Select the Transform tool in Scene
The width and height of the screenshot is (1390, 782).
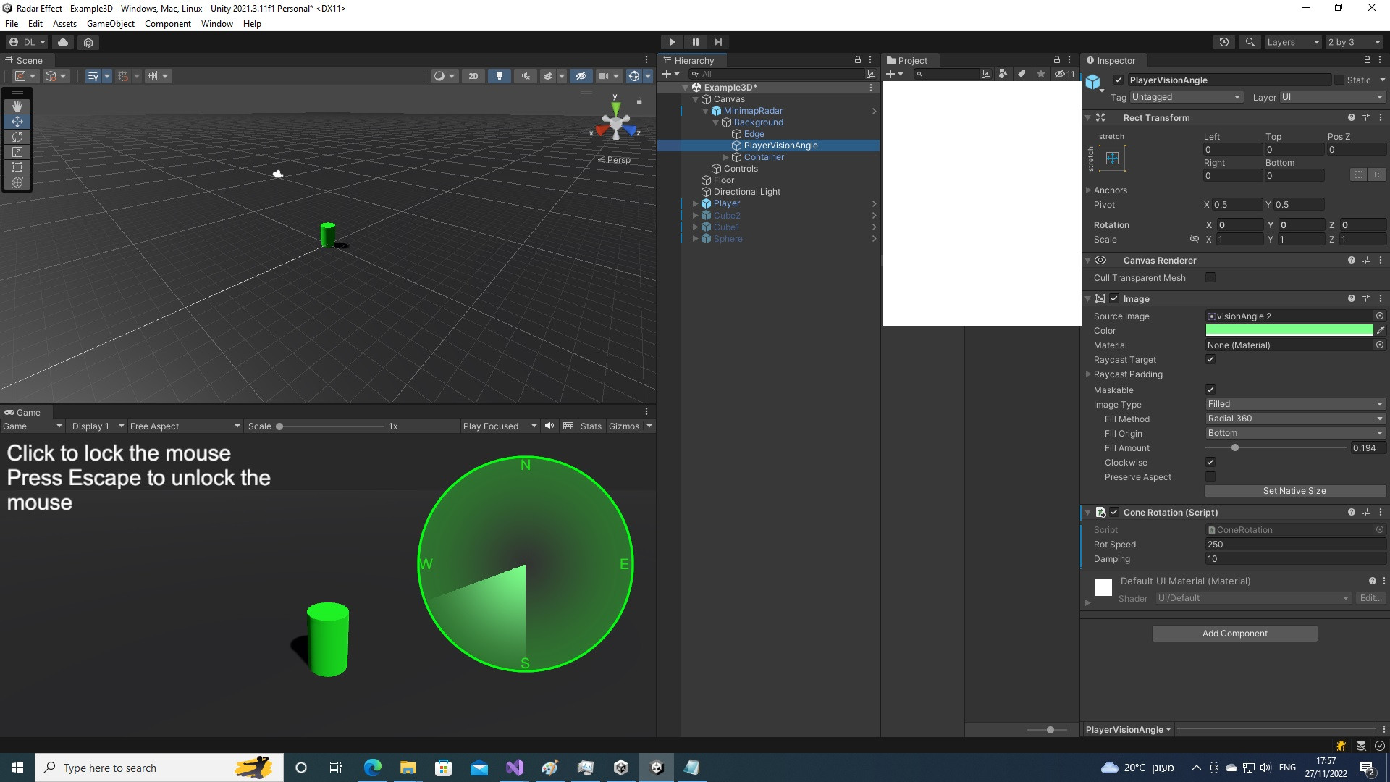(x=17, y=182)
